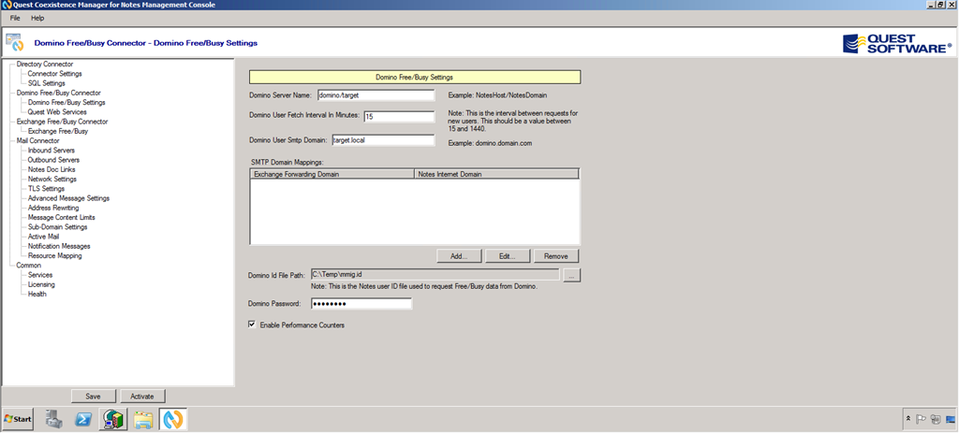Select Common tree node
959x433 pixels.
[x=29, y=266]
